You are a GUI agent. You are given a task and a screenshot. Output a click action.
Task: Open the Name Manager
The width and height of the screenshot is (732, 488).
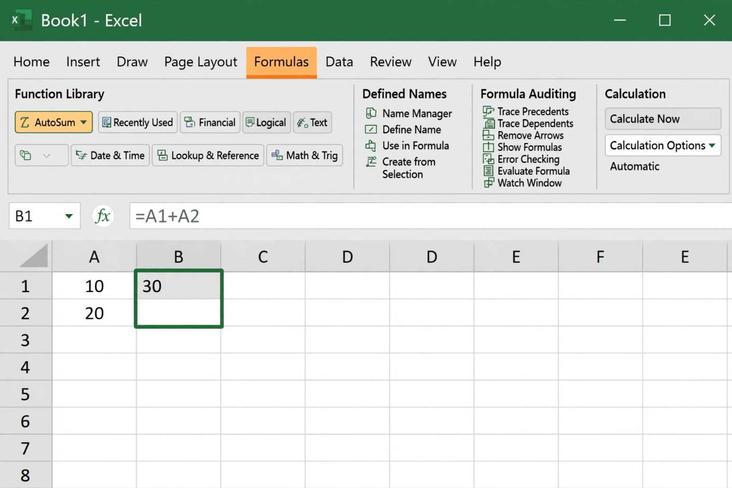click(x=409, y=114)
